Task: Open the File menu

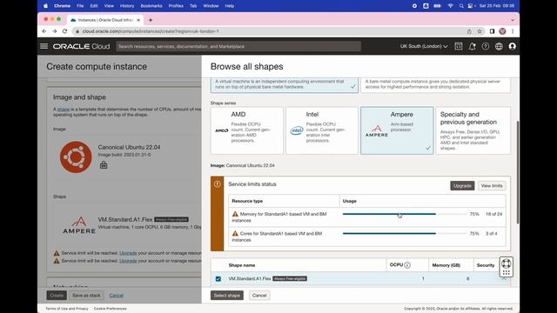Action: coord(80,6)
